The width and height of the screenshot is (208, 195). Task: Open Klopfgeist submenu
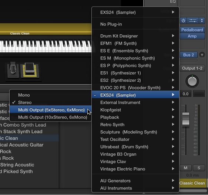point(135,110)
